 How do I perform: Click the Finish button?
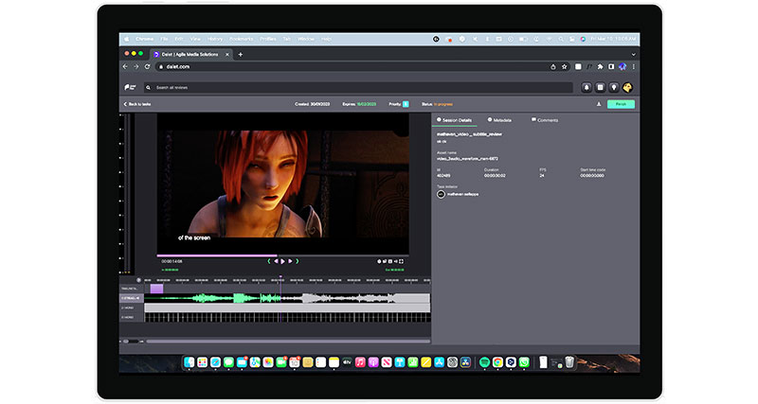tap(622, 104)
